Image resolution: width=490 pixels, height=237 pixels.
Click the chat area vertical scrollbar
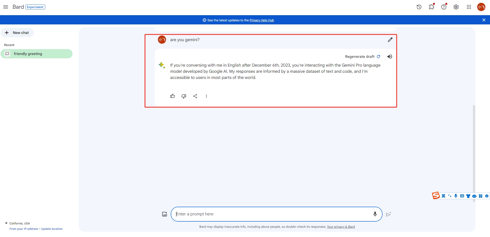pyautogui.click(x=474, y=153)
